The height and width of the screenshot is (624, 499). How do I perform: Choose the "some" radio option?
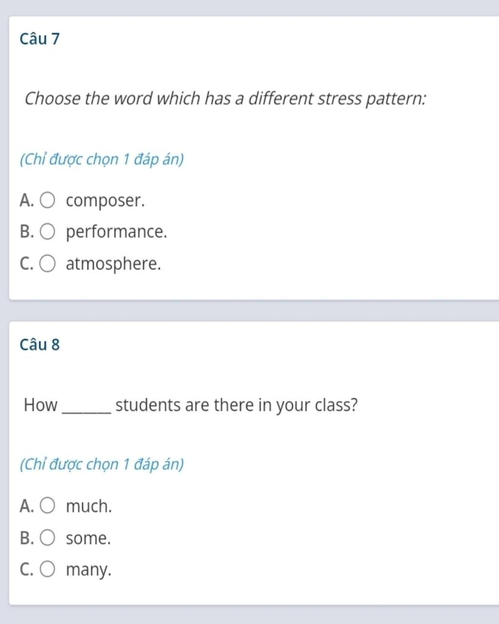(47, 538)
